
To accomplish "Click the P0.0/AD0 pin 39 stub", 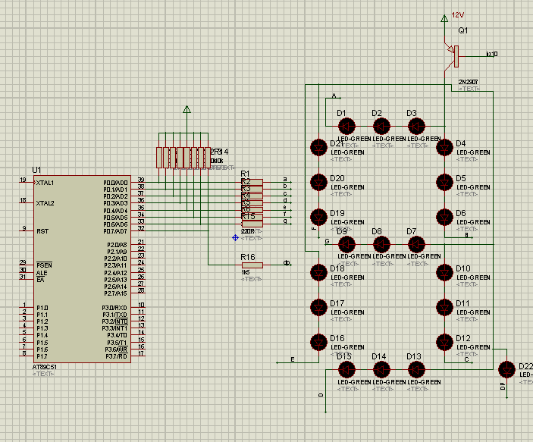I will point(140,182).
